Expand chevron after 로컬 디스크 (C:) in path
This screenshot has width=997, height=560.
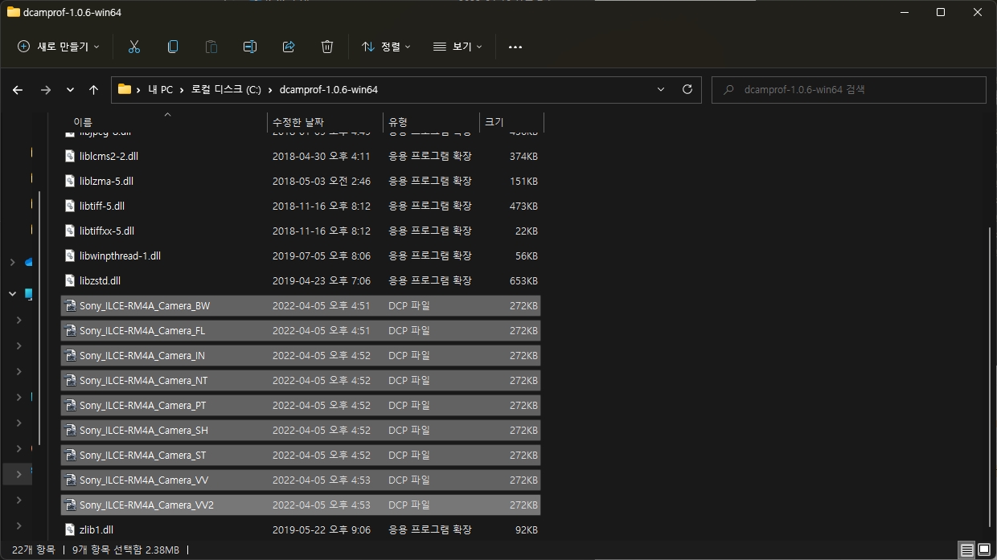point(270,89)
